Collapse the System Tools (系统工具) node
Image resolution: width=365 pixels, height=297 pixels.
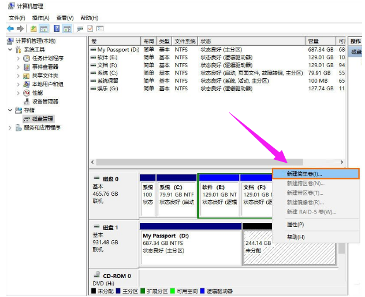(x=10, y=50)
